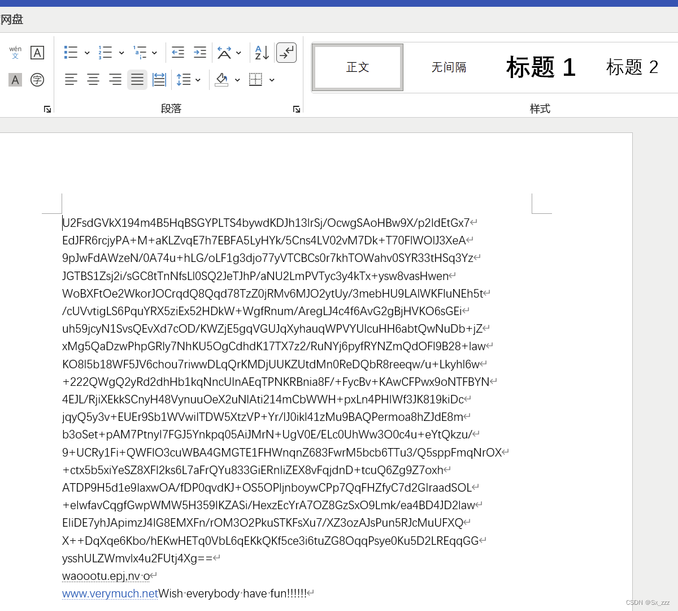Image resolution: width=678 pixels, height=611 pixels.
Task: Expand Asian layout dropdown arrow
Action: coord(239,53)
